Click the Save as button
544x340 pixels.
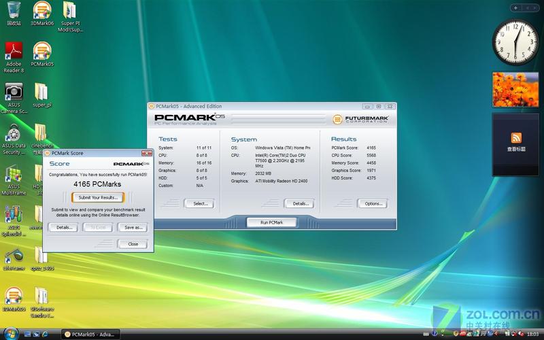pos(133,228)
